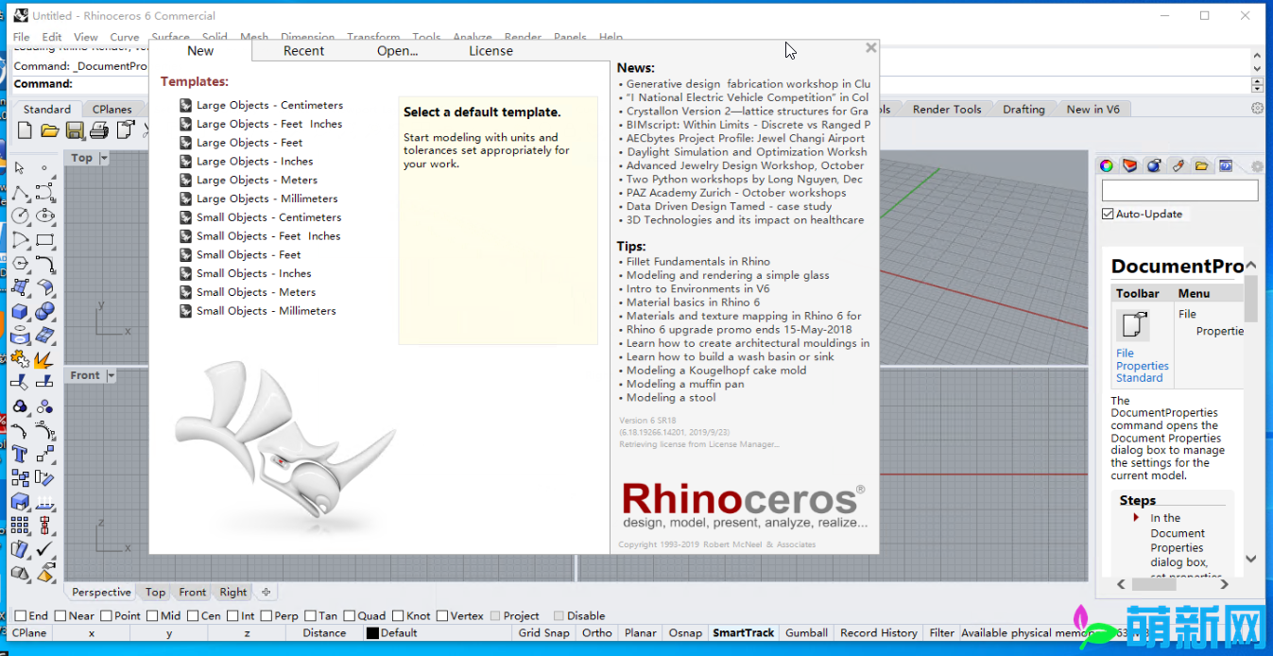Select the Boolean union spheres tool
1273x656 pixels.
[44, 312]
